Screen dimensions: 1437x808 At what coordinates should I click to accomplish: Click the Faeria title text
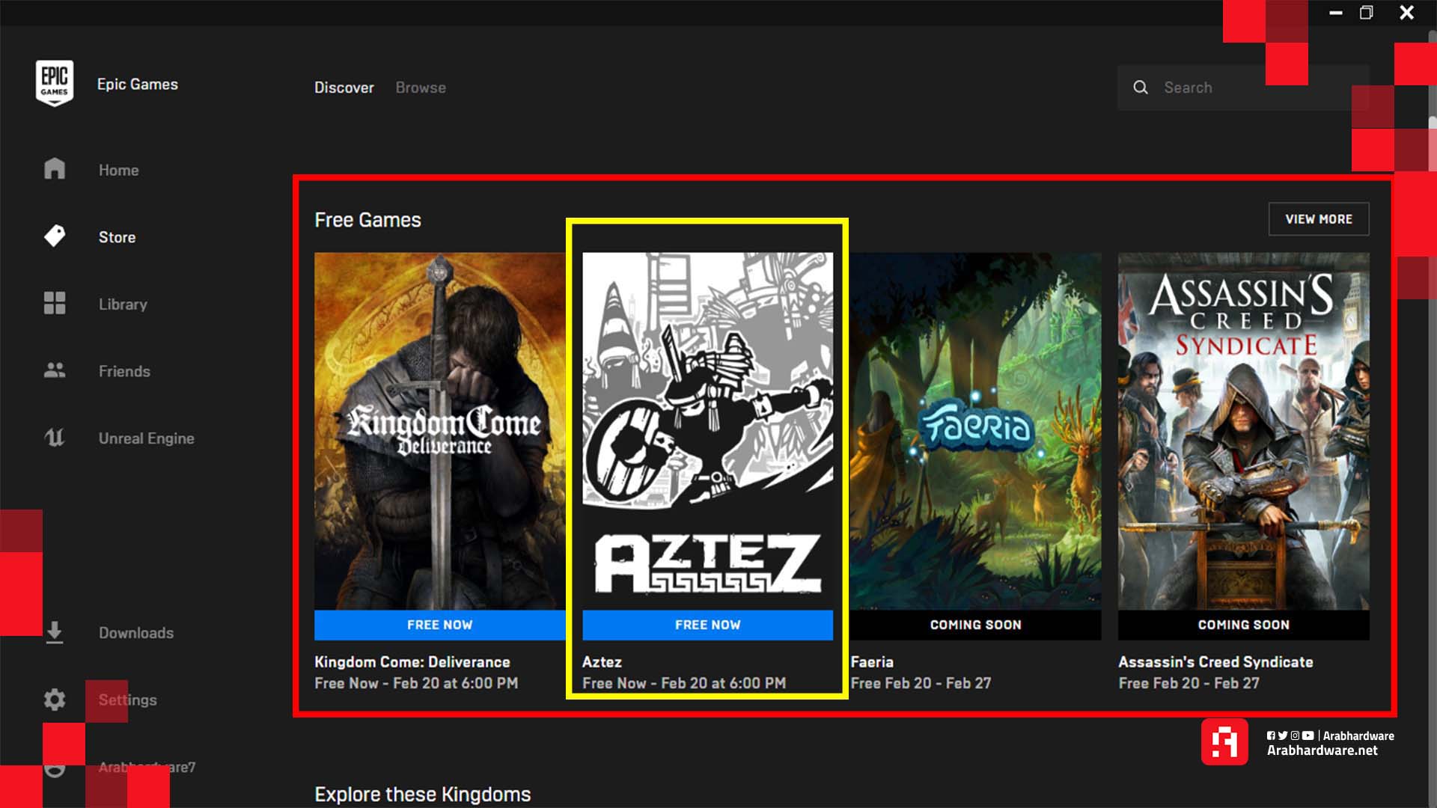(x=872, y=662)
